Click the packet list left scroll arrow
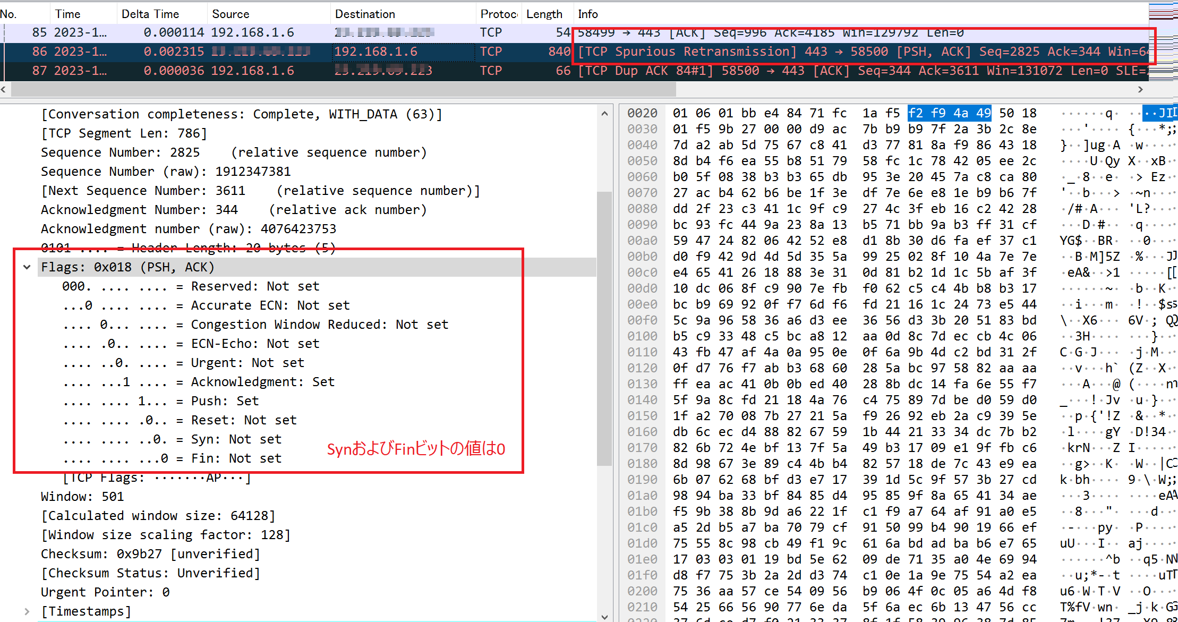The height and width of the screenshot is (622, 1178). point(4,89)
